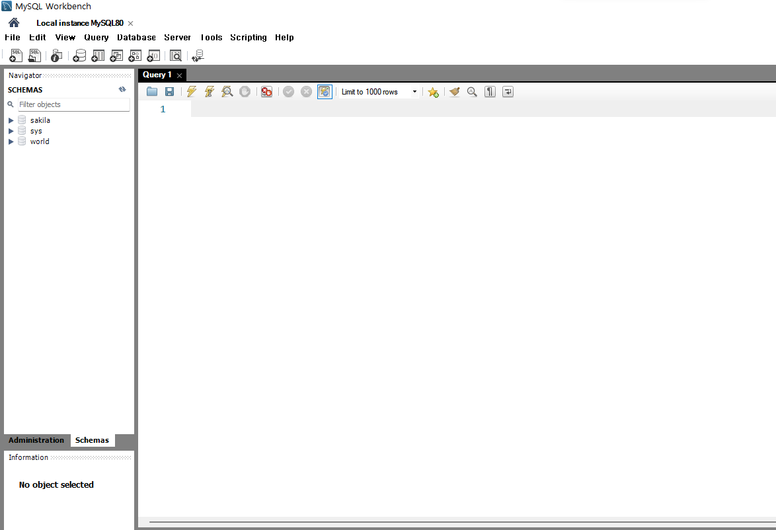Expand the sakila schema
This screenshot has height=530, width=776.
(11, 120)
